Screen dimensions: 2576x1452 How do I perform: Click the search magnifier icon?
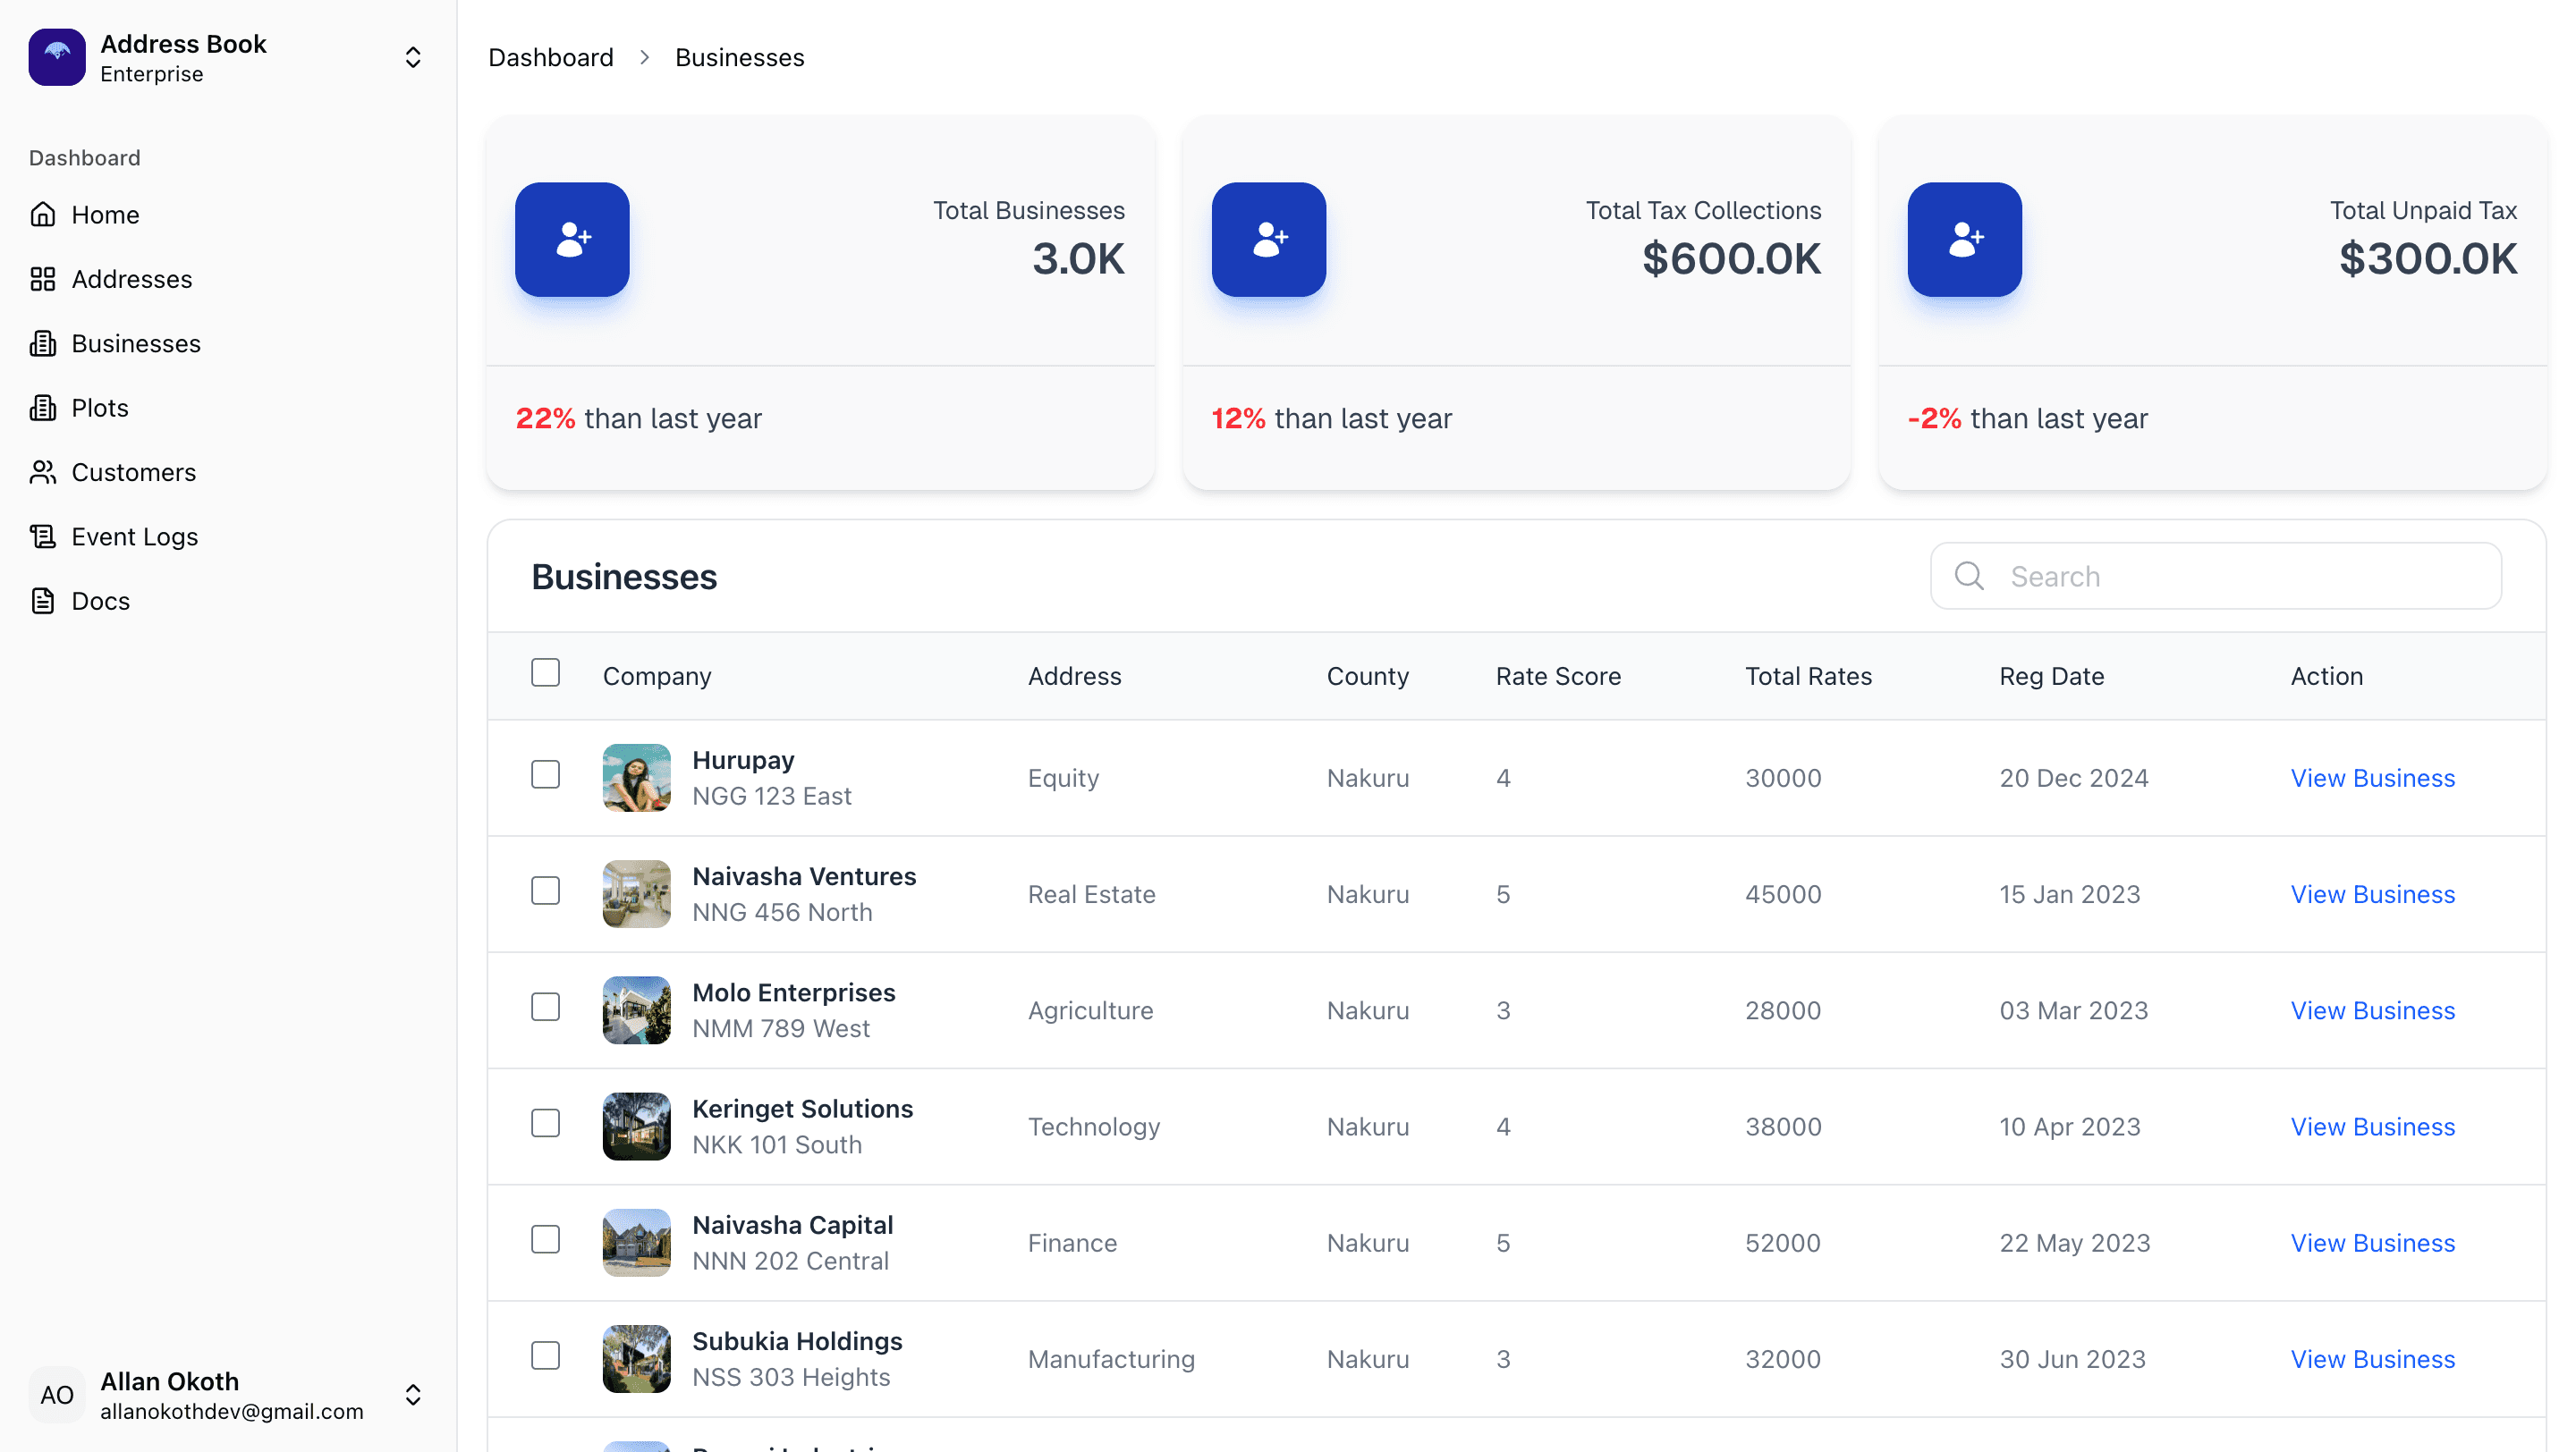point(1969,576)
